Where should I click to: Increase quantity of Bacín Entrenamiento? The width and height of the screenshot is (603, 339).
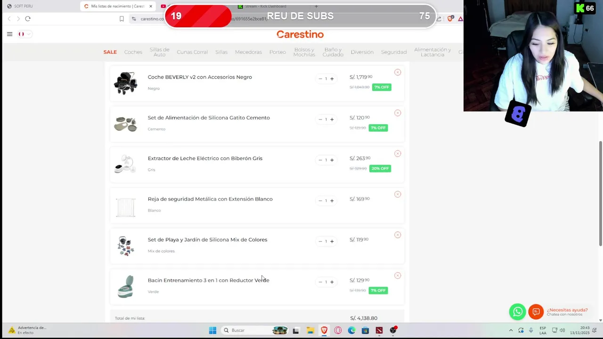point(332,282)
